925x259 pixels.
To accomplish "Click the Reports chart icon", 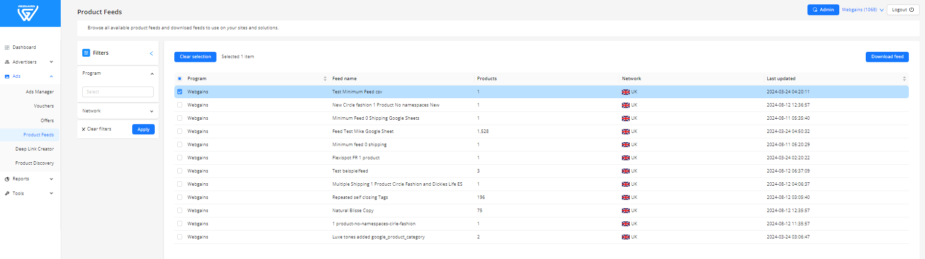I will 7,179.
